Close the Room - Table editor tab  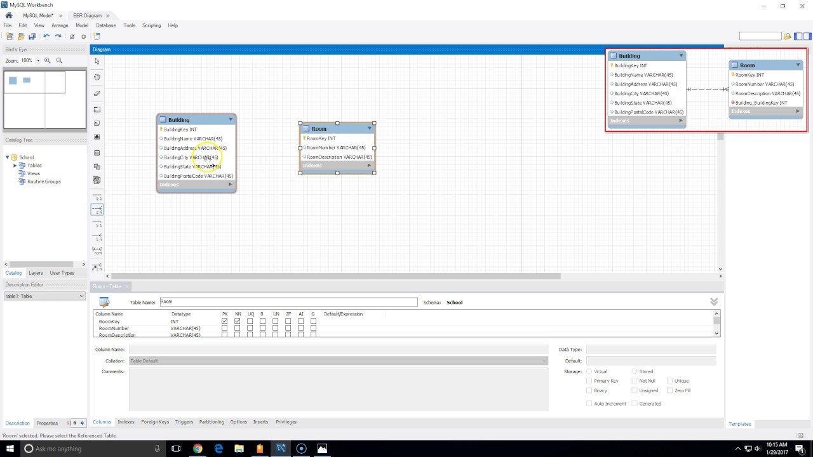coord(127,286)
